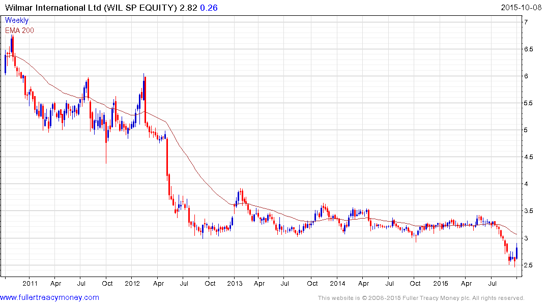Click the y-axis price label 6
547x305 pixels.
[x=526, y=76]
